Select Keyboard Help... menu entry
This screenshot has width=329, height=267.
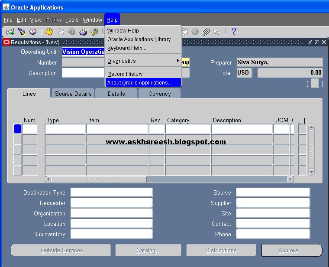[143, 48]
